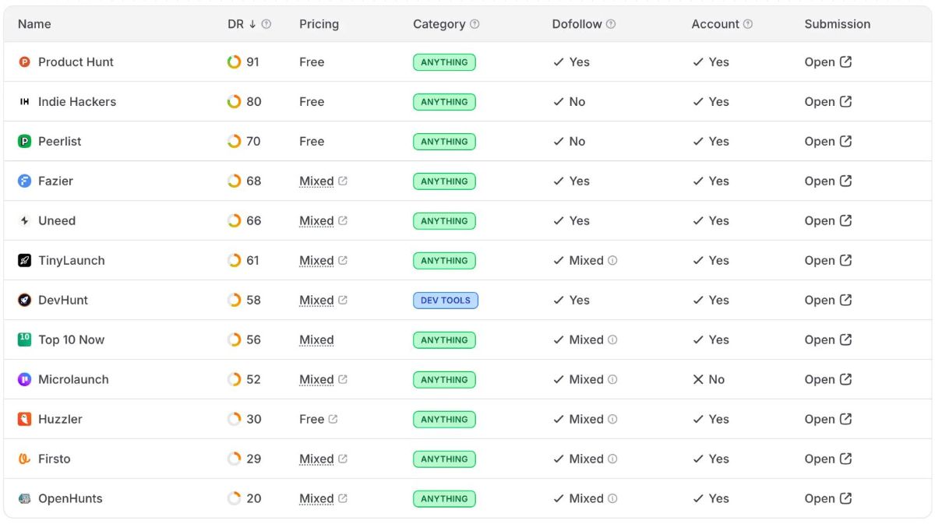Click the Peerlist green logo icon

(24, 142)
